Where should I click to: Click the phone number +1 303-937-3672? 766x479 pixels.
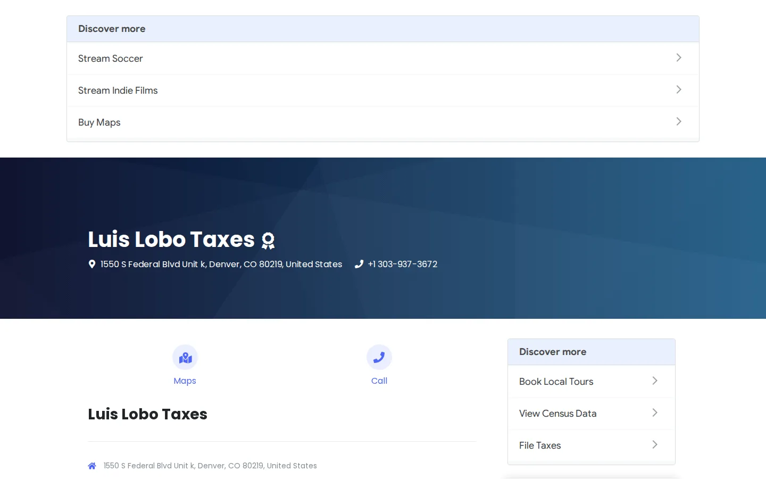403,264
